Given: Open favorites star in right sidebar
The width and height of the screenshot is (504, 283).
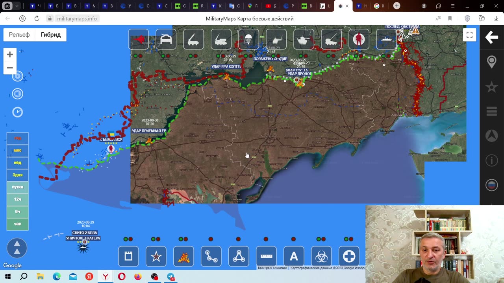Looking at the screenshot, I should (492, 87).
